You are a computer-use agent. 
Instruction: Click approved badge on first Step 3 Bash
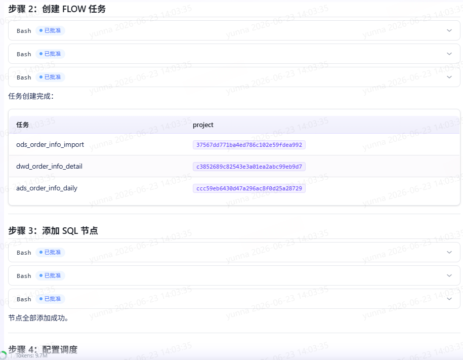[50, 252]
